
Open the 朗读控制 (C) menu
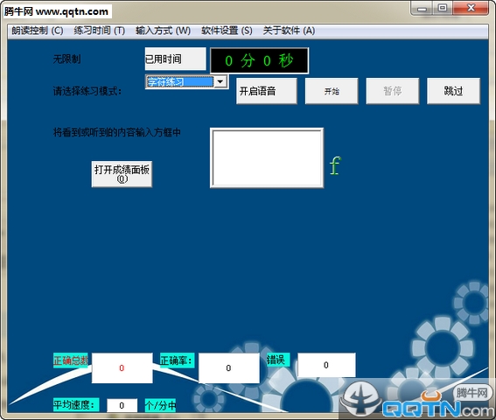coord(38,31)
